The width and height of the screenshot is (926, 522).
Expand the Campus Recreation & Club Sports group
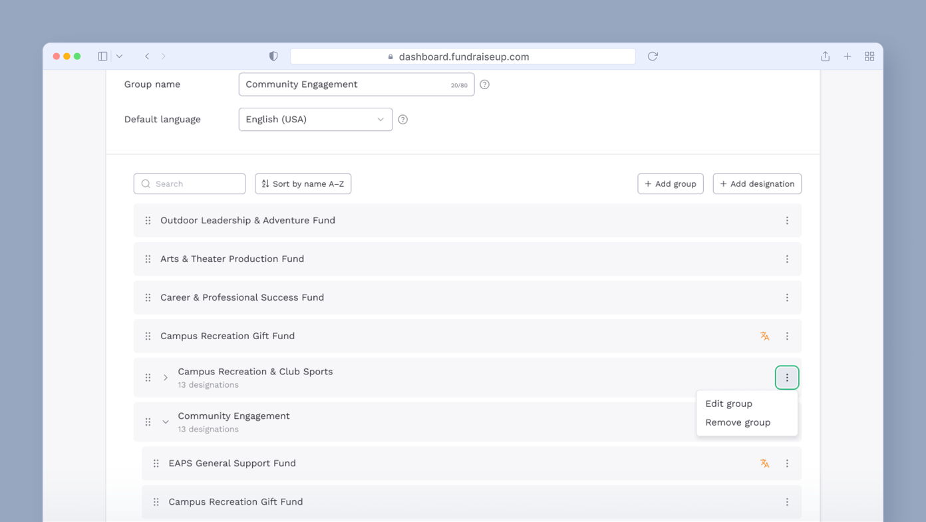[x=165, y=377]
